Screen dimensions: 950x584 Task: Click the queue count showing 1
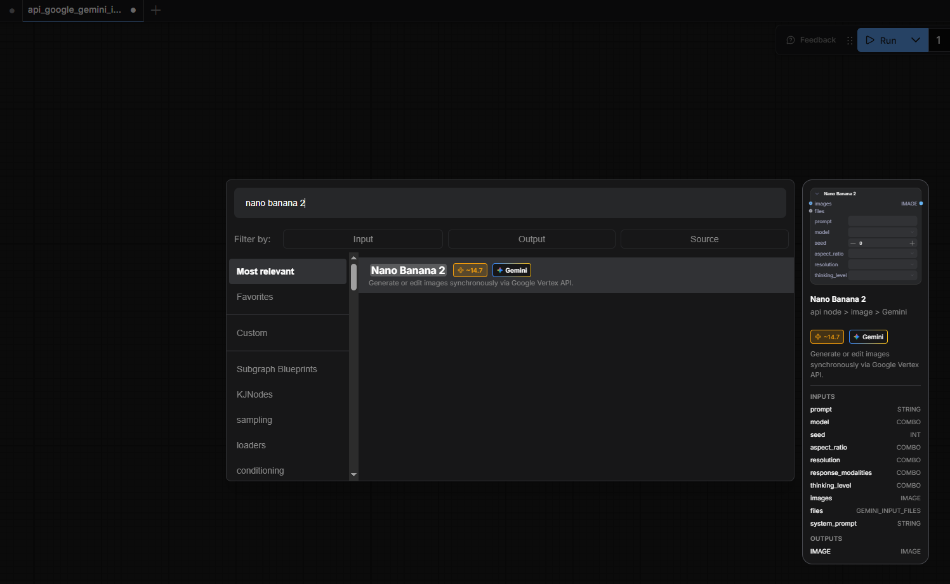click(939, 40)
